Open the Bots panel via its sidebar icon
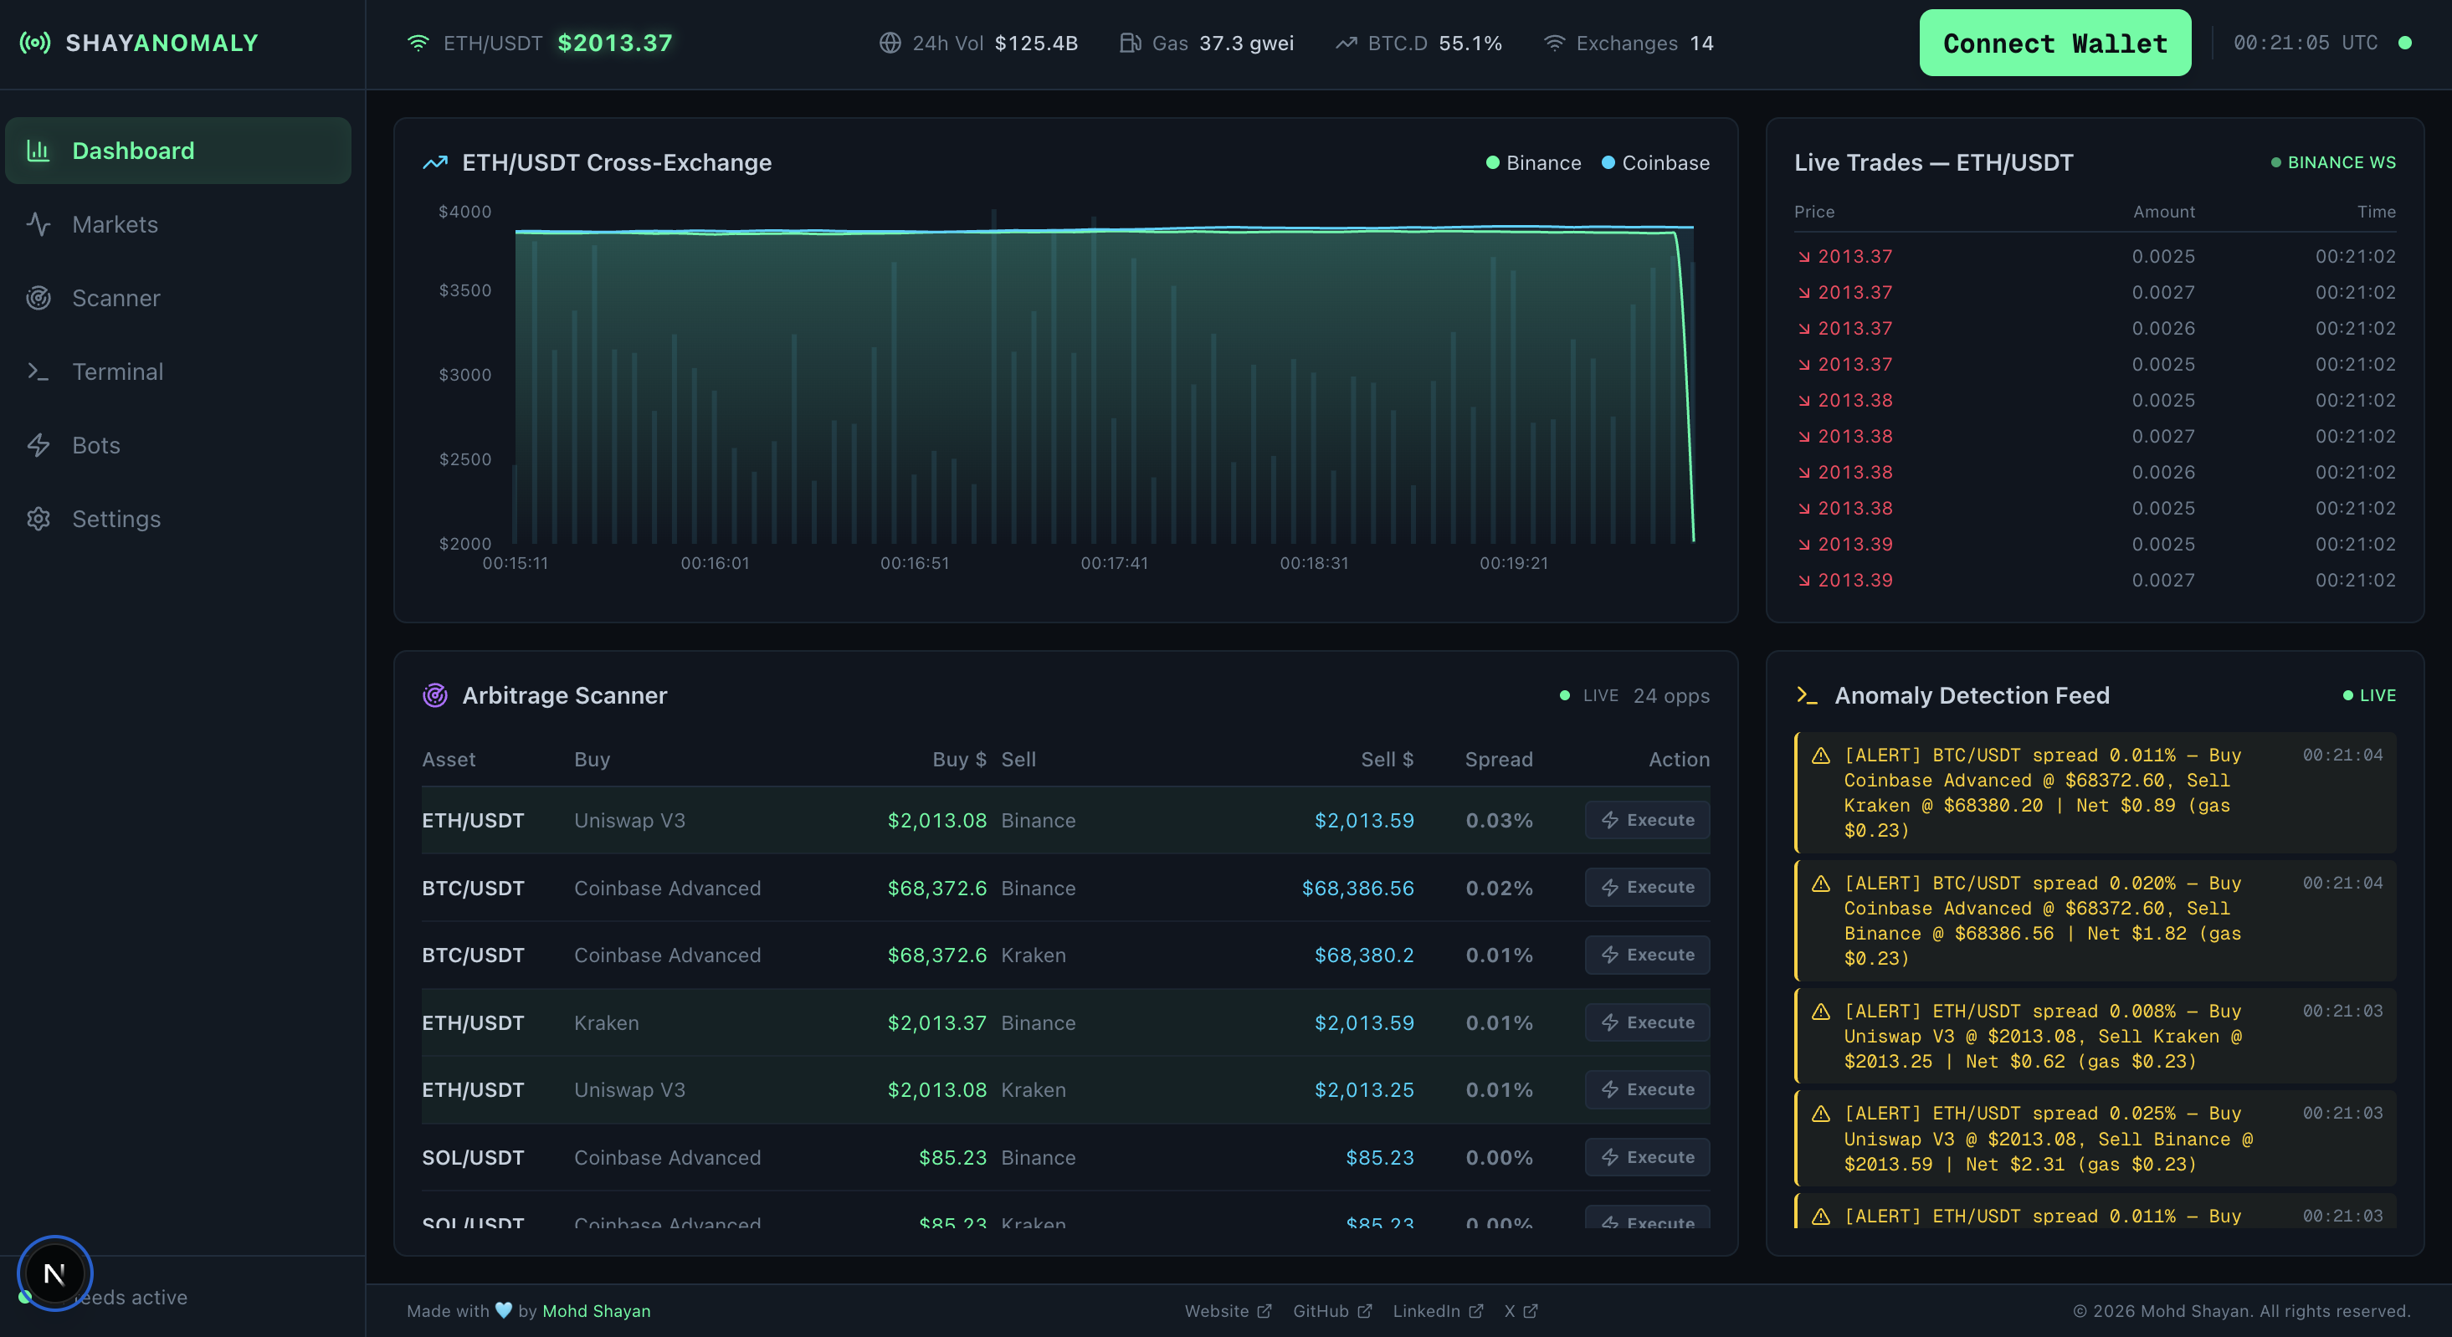 [x=39, y=444]
